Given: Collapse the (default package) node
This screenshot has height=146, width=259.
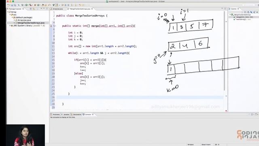Looking at the screenshot, I should pos(12,17).
